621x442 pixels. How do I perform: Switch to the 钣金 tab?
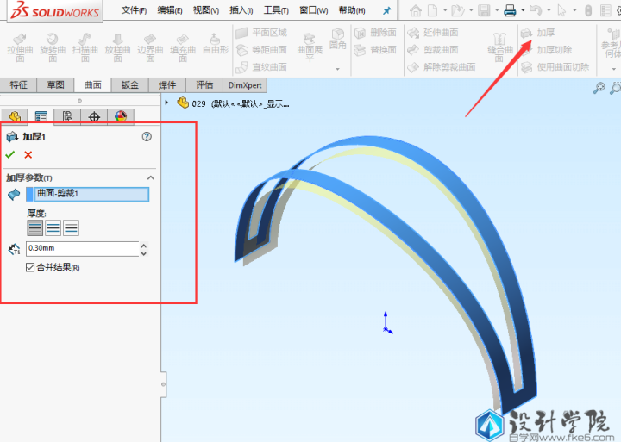(x=130, y=85)
